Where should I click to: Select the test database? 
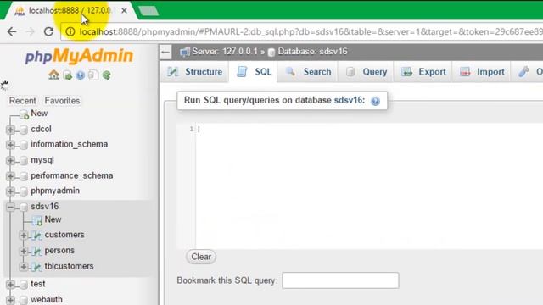click(x=38, y=284)
